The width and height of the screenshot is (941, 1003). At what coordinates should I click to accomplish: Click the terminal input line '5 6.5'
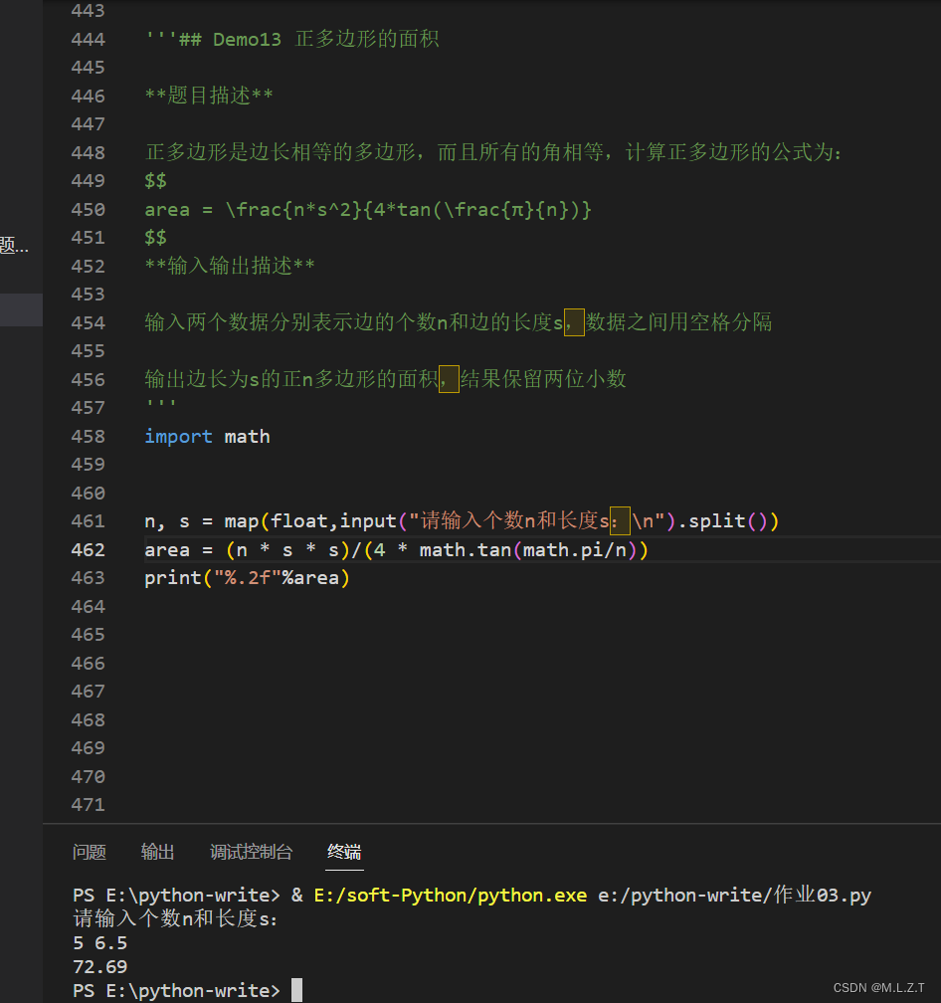100,943
